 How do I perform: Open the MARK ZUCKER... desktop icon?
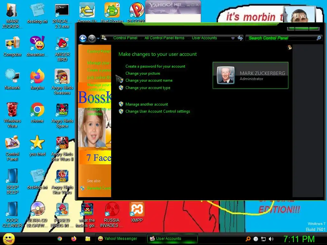[12, 16]
